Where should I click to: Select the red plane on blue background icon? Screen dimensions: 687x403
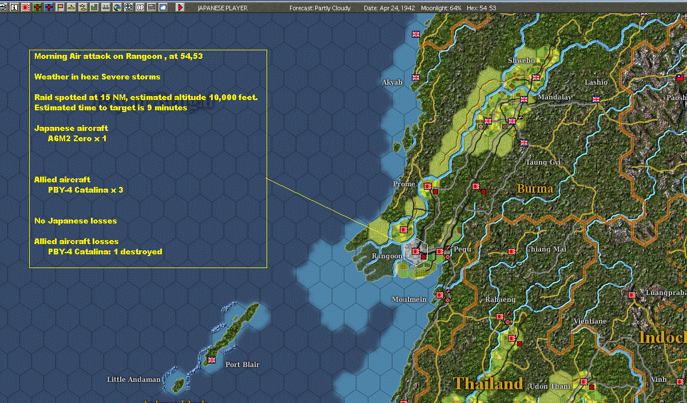(49, 7)
